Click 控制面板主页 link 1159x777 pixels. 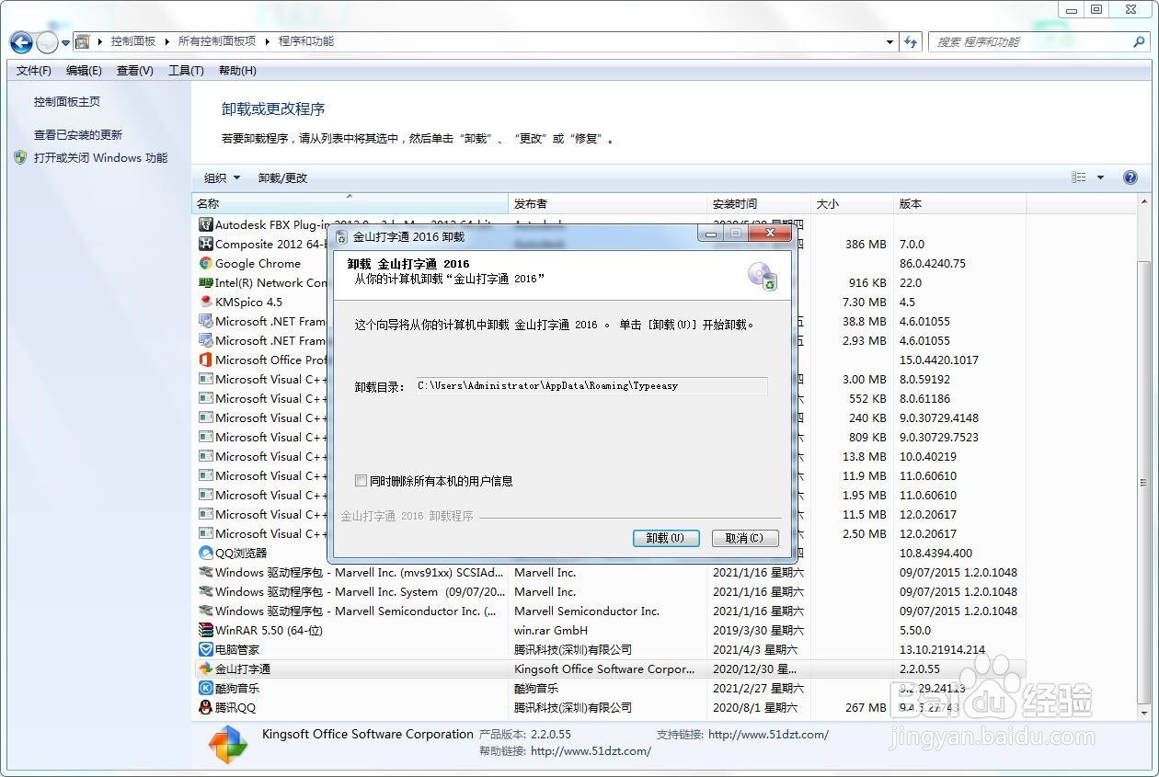[x=67, y=102]
